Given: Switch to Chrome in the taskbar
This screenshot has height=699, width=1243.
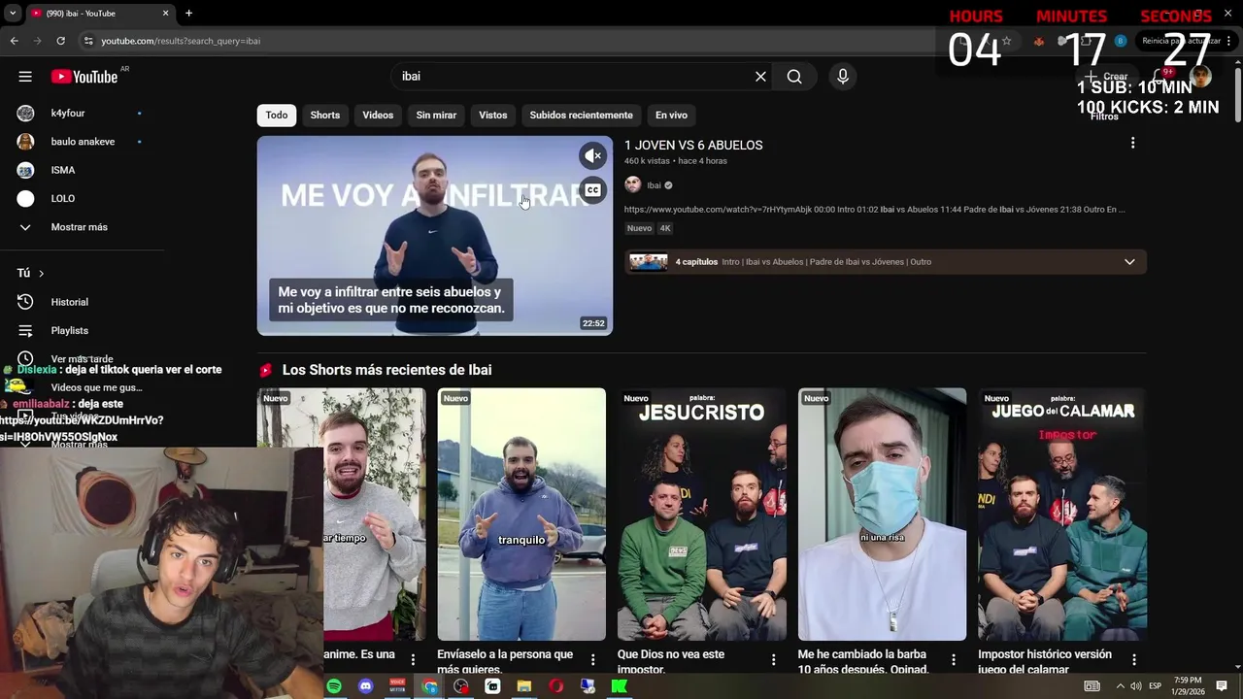Looking at the screenshot, I should coord(429,686).
